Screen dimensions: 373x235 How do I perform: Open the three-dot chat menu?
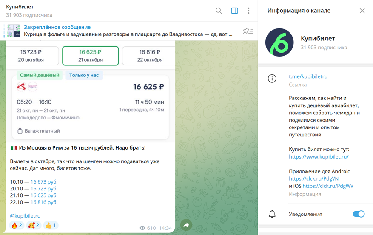pyautogui.click(x=248, y=11)
